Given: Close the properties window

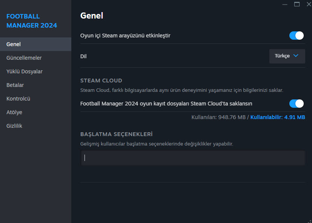Looking at the screenshot, I should point(308,4).
